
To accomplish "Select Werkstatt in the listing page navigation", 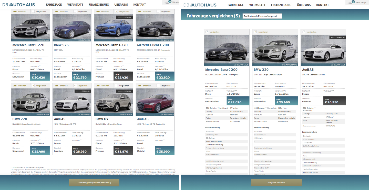I will [x=75, y=5].
